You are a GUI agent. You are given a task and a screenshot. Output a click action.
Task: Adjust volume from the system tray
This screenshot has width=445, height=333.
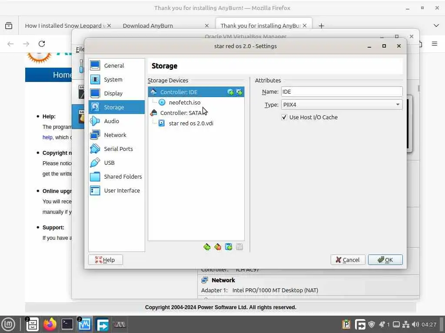point(415,324)
